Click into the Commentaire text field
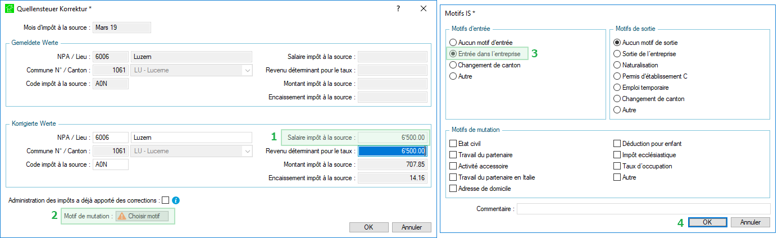 pyautogui.click(x=643, y=209)
